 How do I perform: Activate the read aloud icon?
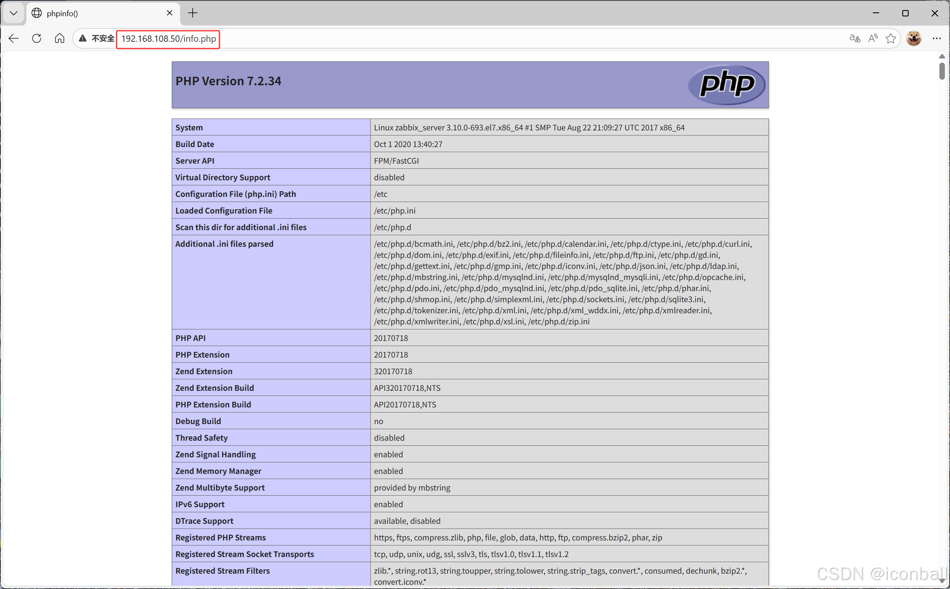point(873,38)
